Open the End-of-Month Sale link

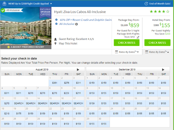[x=160, y=4]
